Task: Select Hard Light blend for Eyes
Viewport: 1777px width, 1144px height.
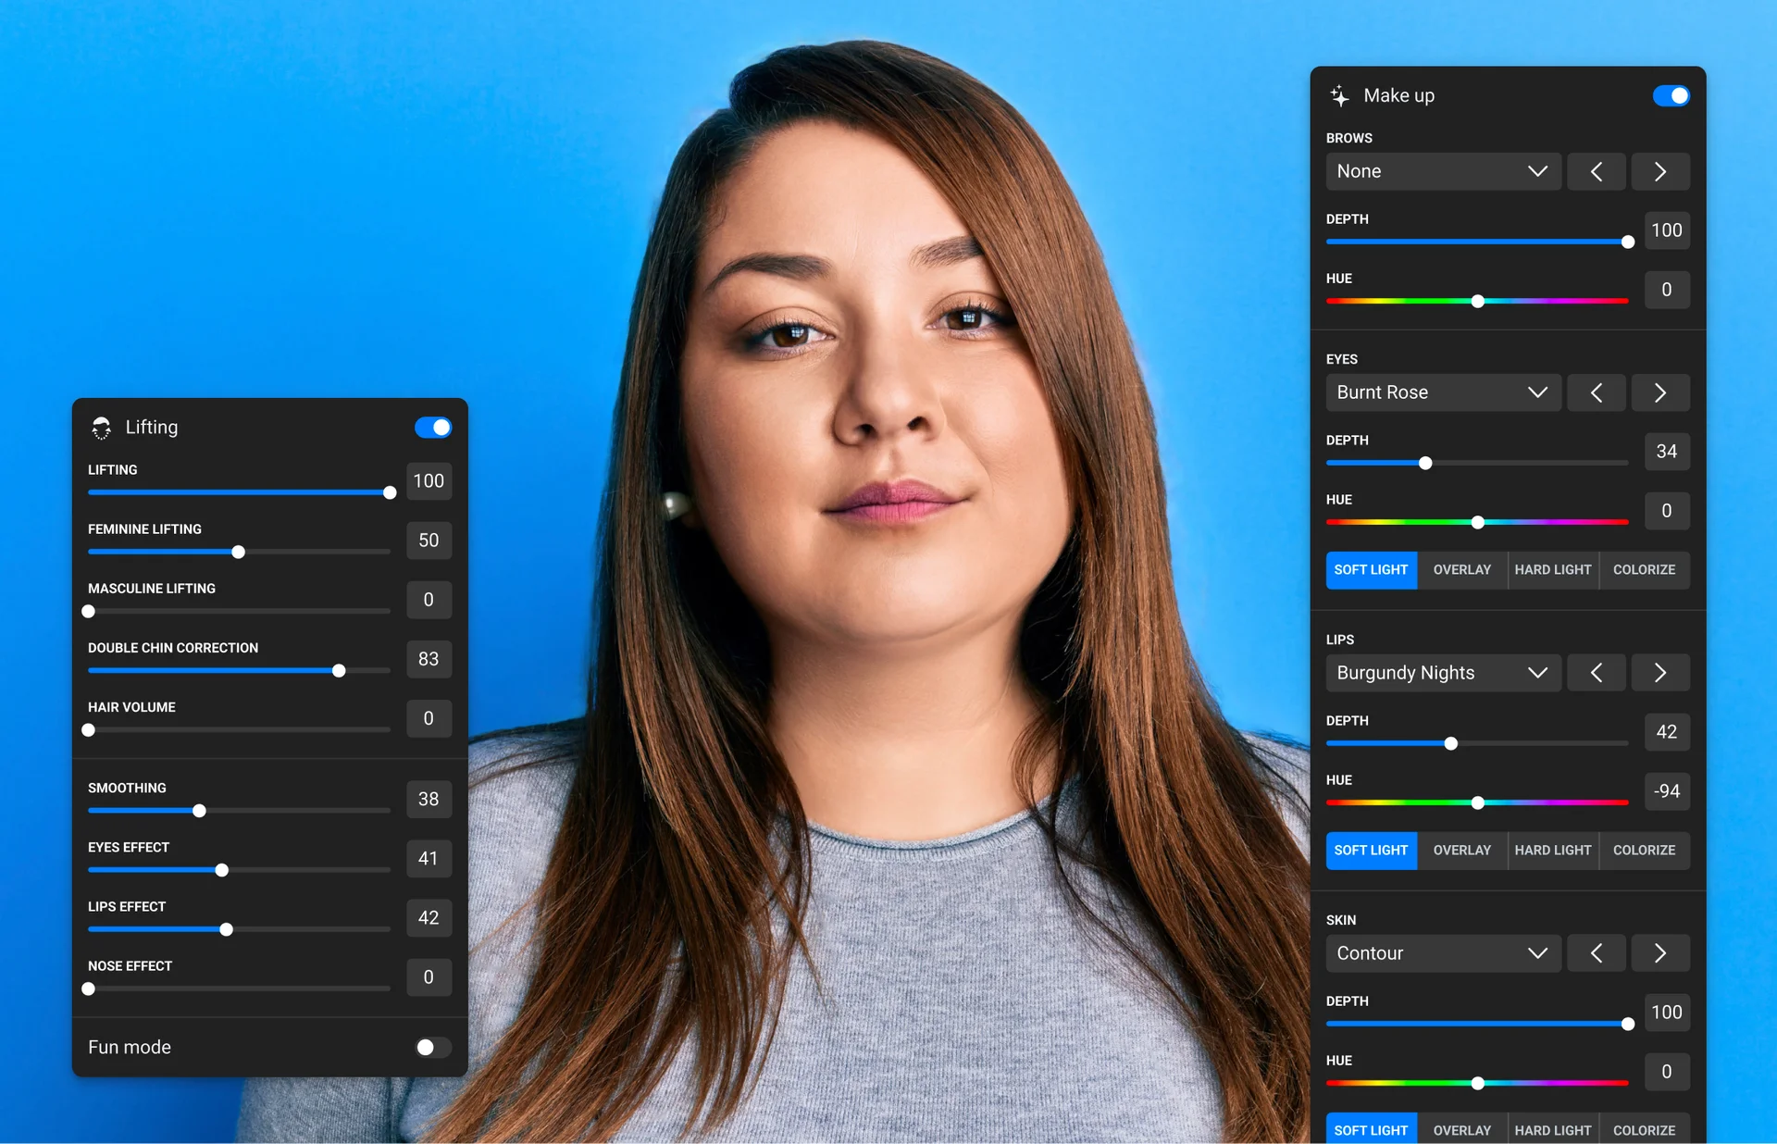Action: pos(1553,570)
